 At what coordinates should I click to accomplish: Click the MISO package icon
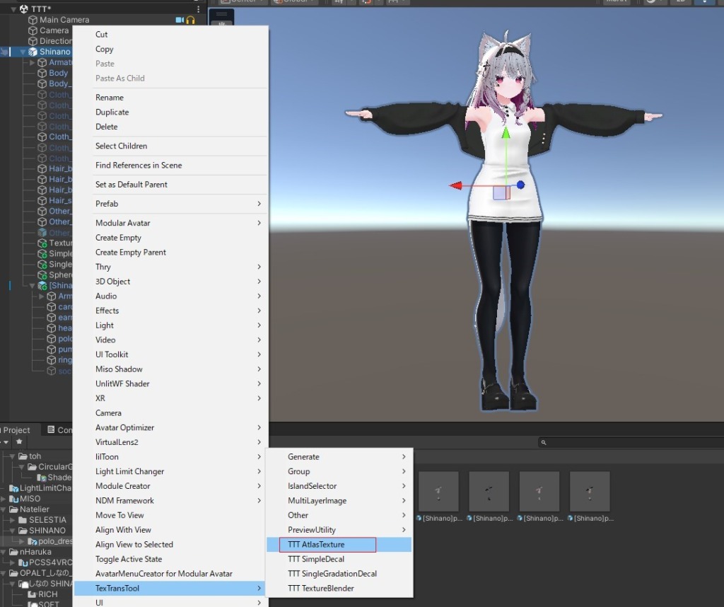tap(14, 499)
